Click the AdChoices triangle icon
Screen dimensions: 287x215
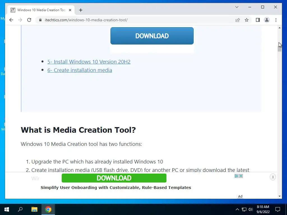click(237, 176)
